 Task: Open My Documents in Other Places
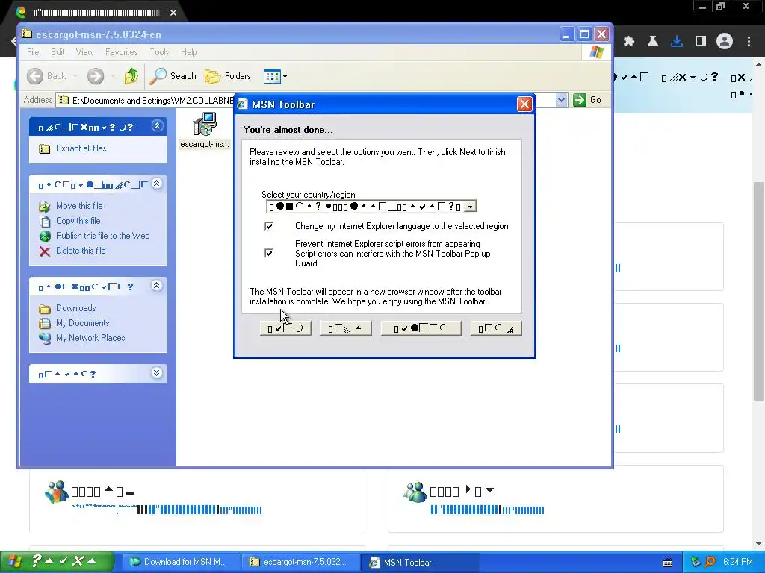click(x=82, y=323)
